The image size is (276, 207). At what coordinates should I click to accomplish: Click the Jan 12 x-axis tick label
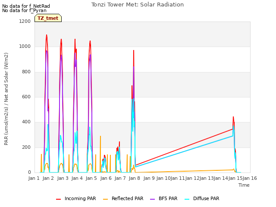click(192, 178)
